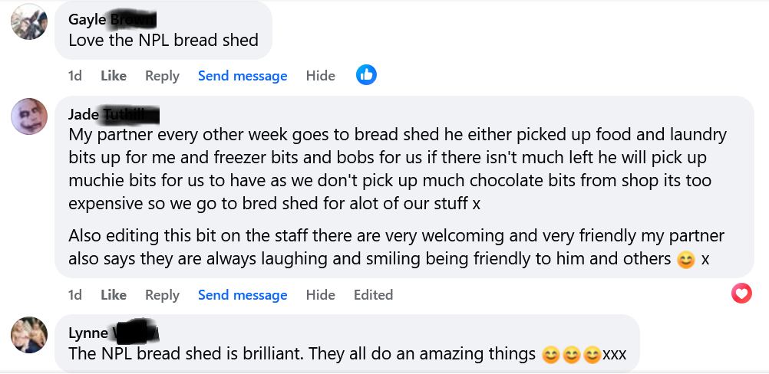
Task: Like Jade's comment
Action: pos(114,295)
